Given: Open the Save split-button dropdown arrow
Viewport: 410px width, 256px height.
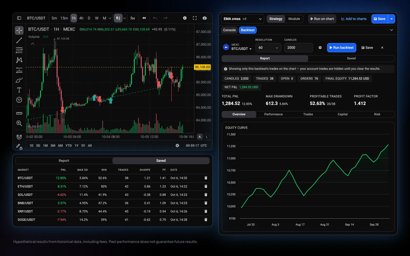Looking at the screenshot, I should (392, 19).
